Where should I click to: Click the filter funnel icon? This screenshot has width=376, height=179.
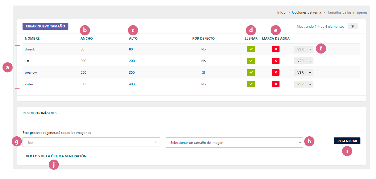point(353,26)
